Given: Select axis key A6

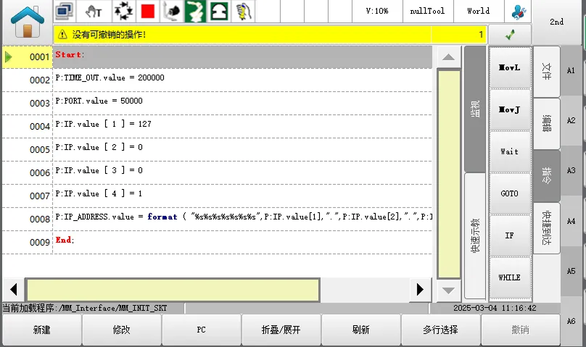Looking at the screenshot, I should tap(571, 321).
